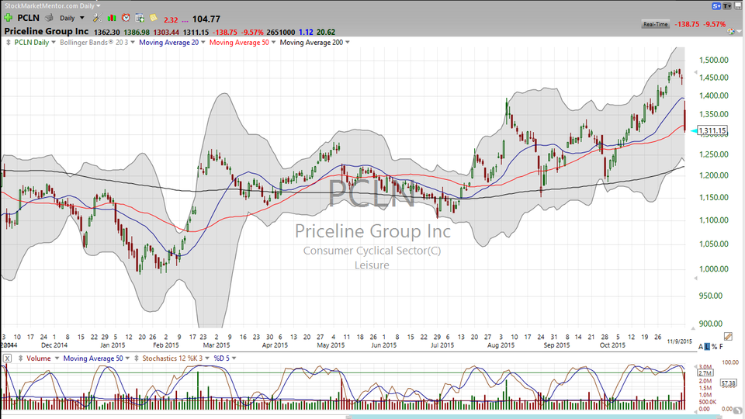
Task: Open the alarm clock alert icon
Action: (126, 18)
